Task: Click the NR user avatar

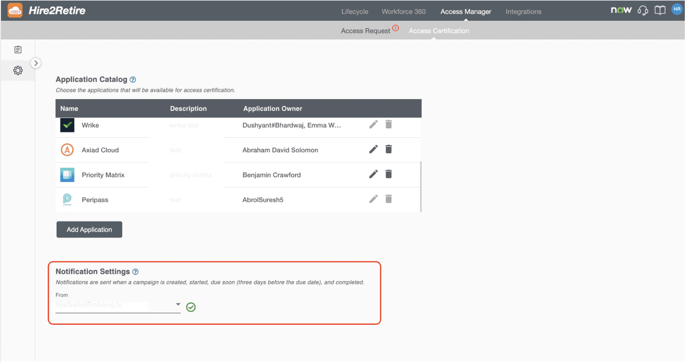Action: (677, 9)
